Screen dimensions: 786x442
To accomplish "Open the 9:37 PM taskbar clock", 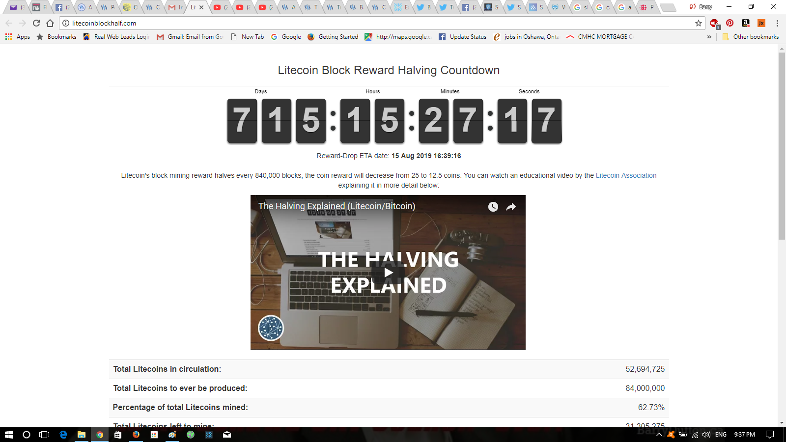I will (x=745, y=435).
